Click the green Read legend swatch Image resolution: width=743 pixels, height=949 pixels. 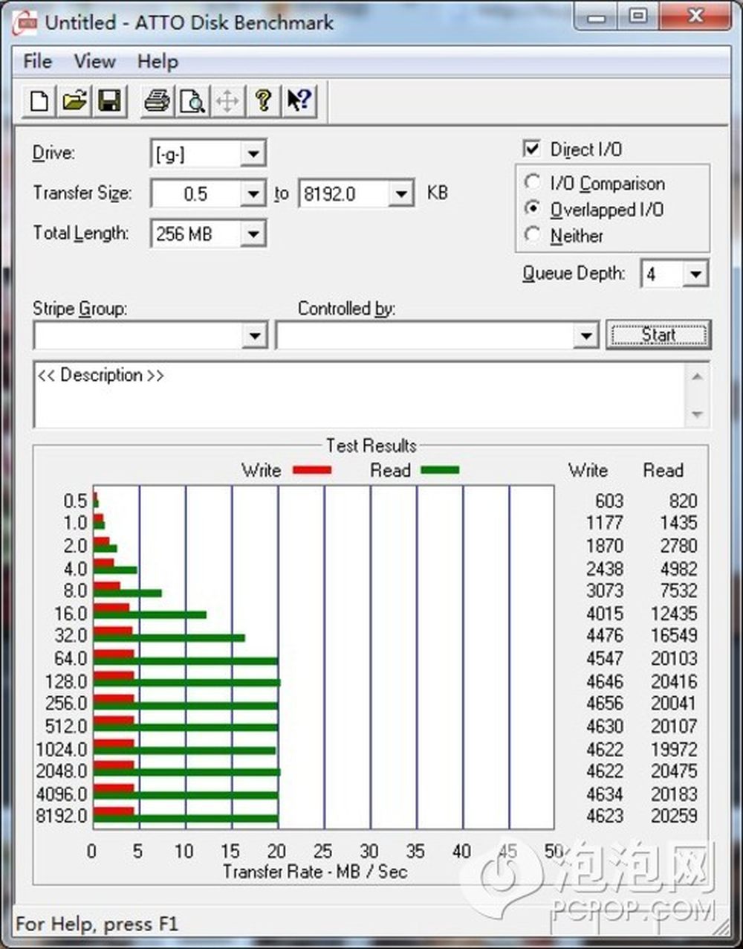pos(440,470)
